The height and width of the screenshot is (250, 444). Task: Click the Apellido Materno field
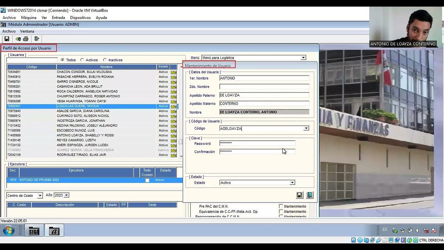264,103
